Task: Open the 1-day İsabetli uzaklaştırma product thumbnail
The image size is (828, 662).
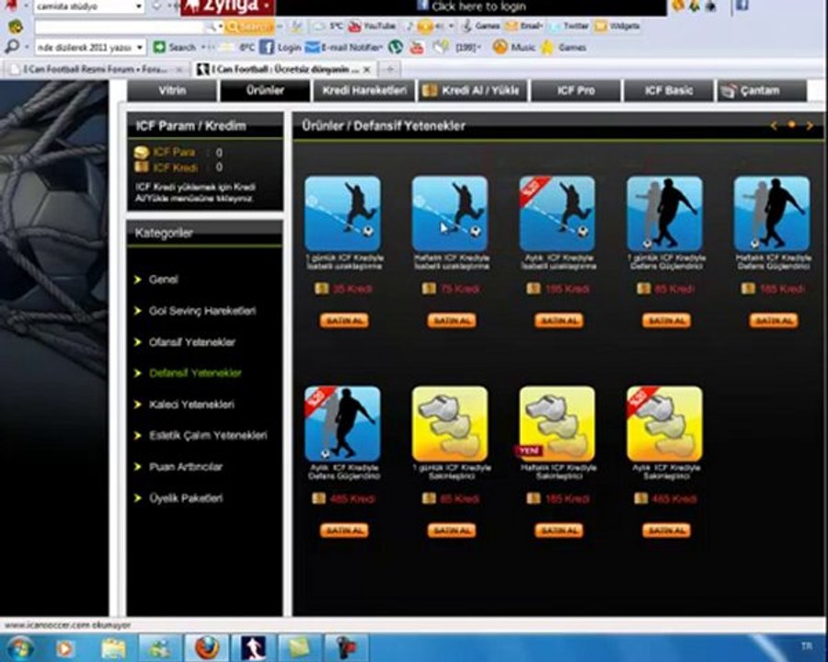Action: click(x=342, y=214)
